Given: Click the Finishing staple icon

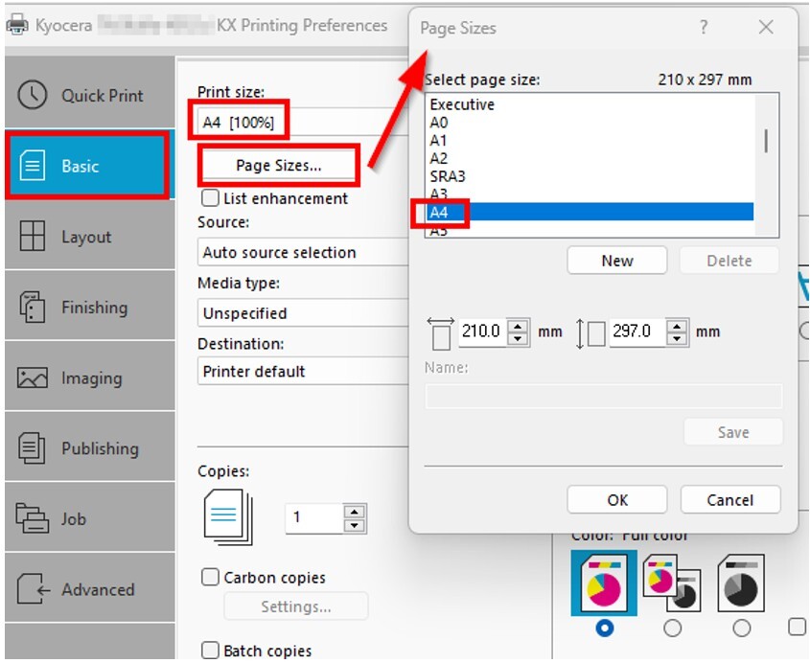Looking at the screenshot, I should tap(32, 307).
